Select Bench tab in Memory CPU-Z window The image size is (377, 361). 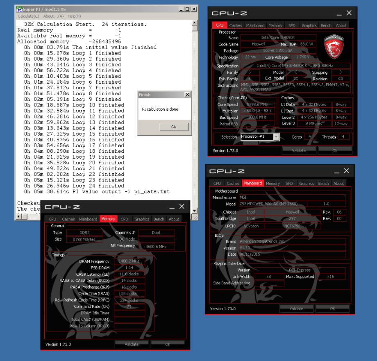159,219
